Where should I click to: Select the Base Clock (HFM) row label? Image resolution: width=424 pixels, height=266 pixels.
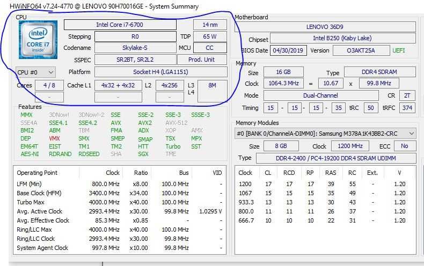(x=39, y=193)
